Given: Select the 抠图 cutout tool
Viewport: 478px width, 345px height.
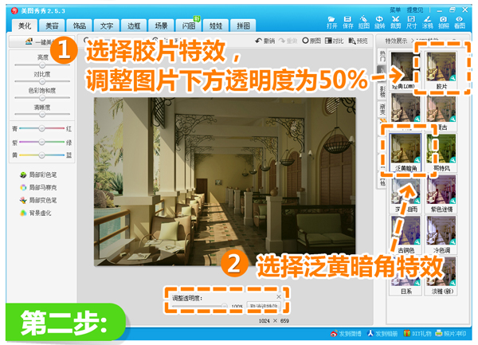Looking at the screenshot, I should (363, 22).
